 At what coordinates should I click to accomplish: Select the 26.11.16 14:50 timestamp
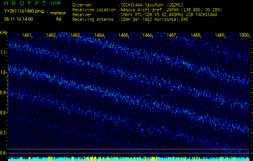(19, 19)
